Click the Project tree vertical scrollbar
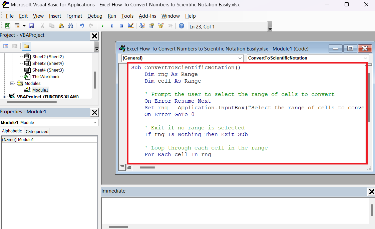 click(x=95, y=80)
